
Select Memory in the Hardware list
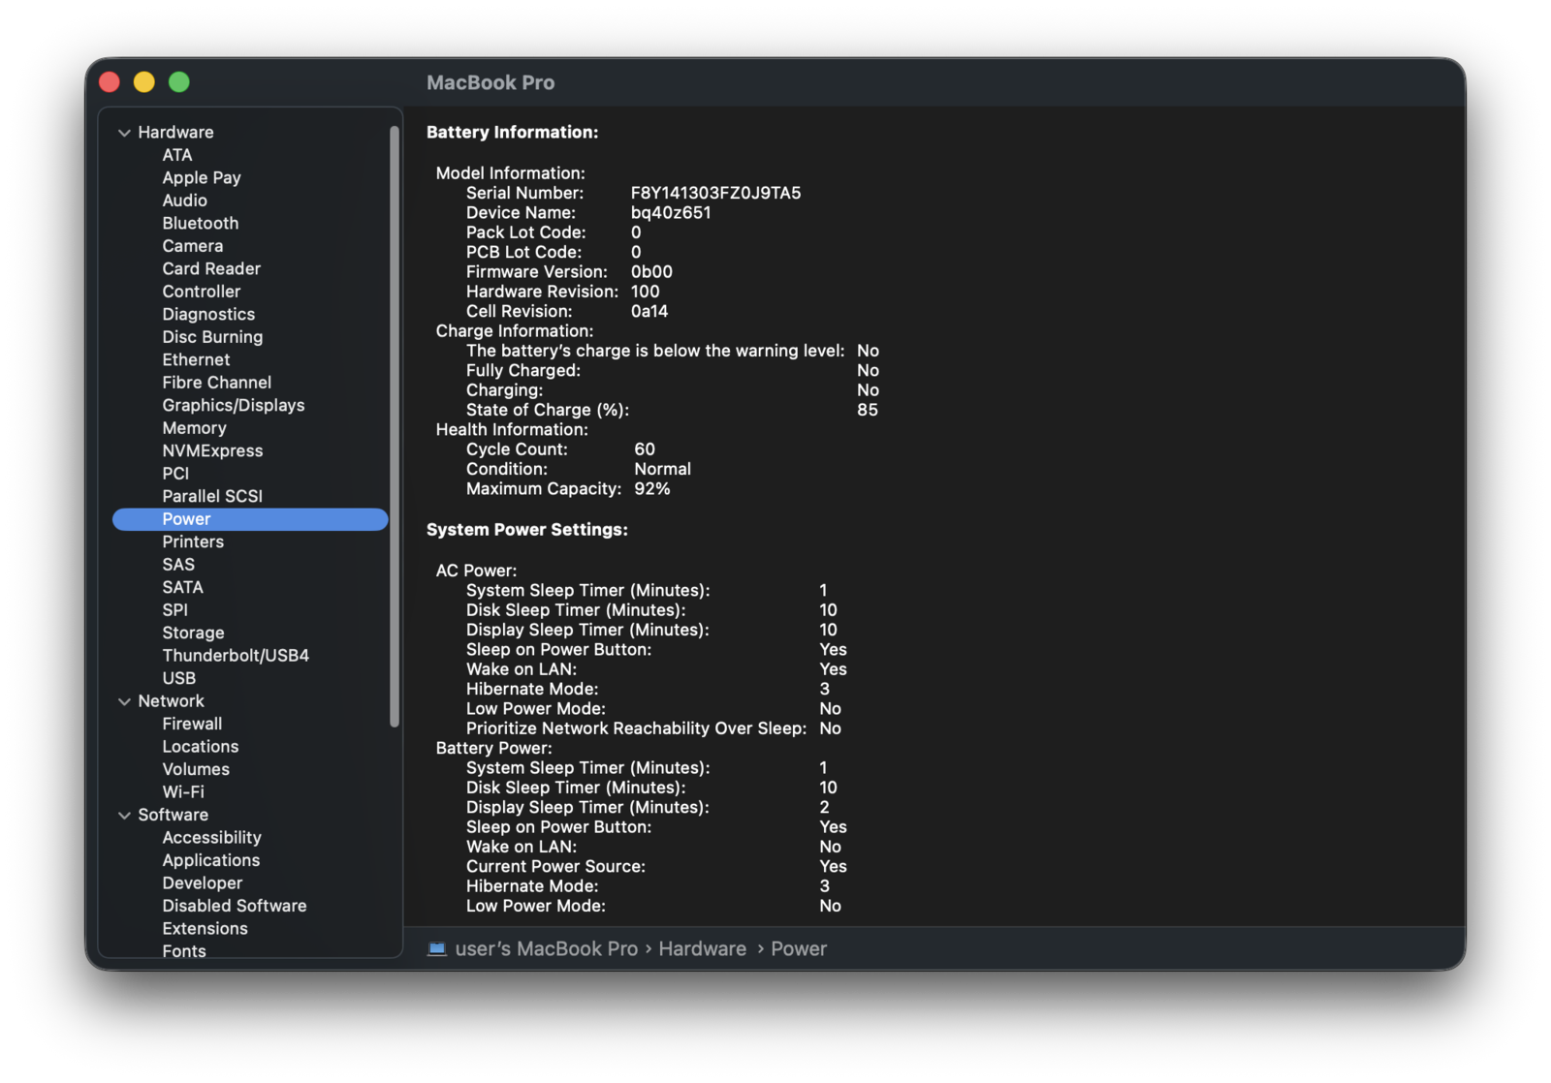[x=194, y=428]
